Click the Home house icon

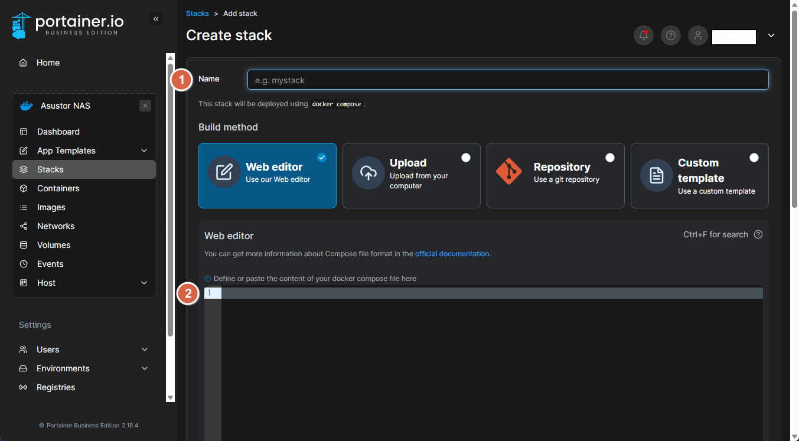[23, 63]
